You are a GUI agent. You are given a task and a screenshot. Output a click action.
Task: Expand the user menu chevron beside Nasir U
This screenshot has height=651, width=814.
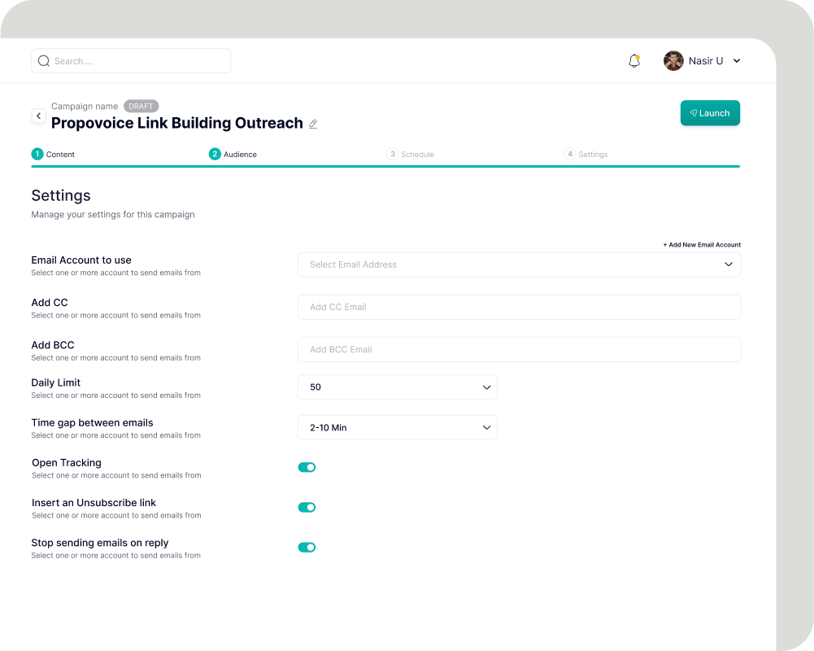(737, 61)
